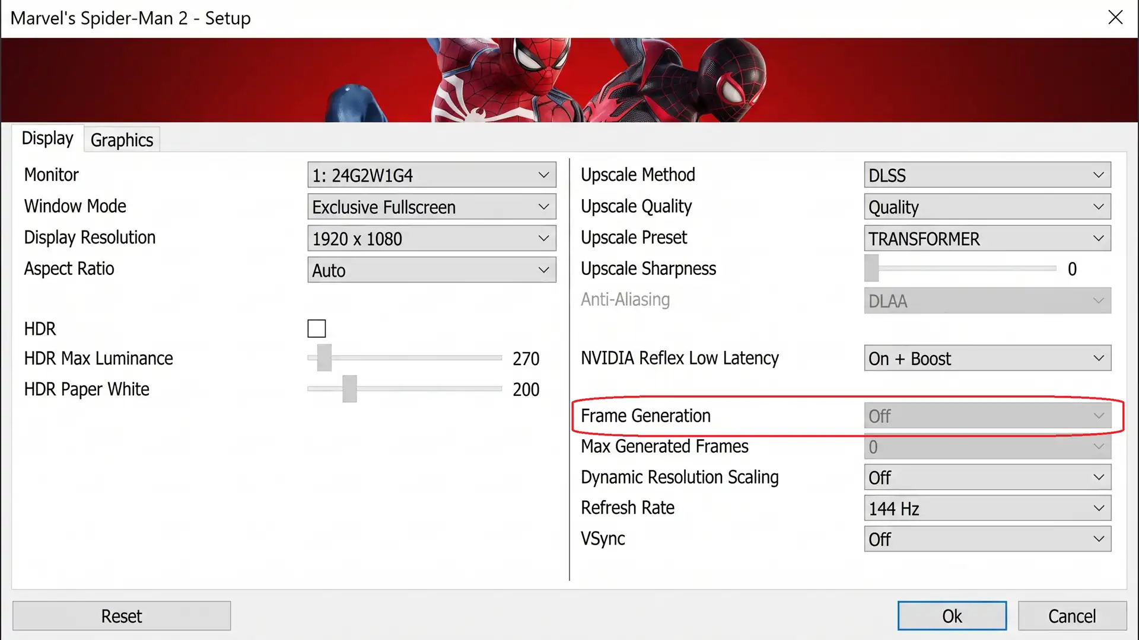Click the HDR Paper White value 200
The width and height of the screenshot is (1139, 640).
(526, 389)
